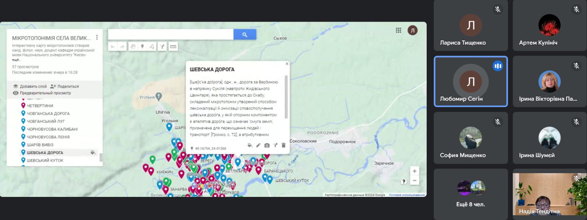Viewport: 587px width, 220px height.
Task: Click the delete trash icon in popup
Action: pyautogui.click(x=284, y=145)
